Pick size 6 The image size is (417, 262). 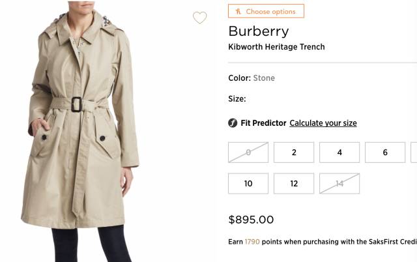click(x=385, y=153)
